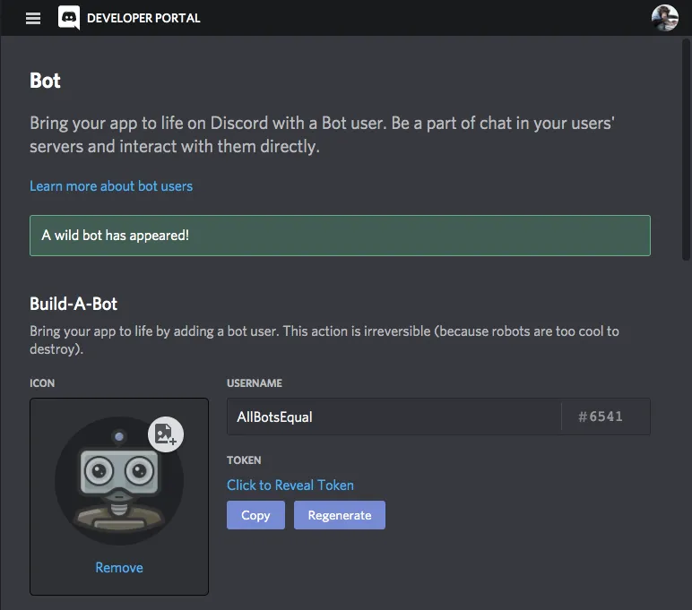This screenshot has width=692, height=610.
Task: Click the TOKEN label
Action: click(x=244, y=460)
